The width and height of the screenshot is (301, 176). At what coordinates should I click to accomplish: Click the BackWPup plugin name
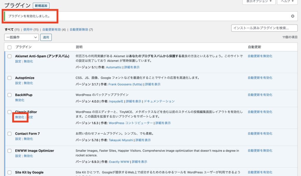24,95
